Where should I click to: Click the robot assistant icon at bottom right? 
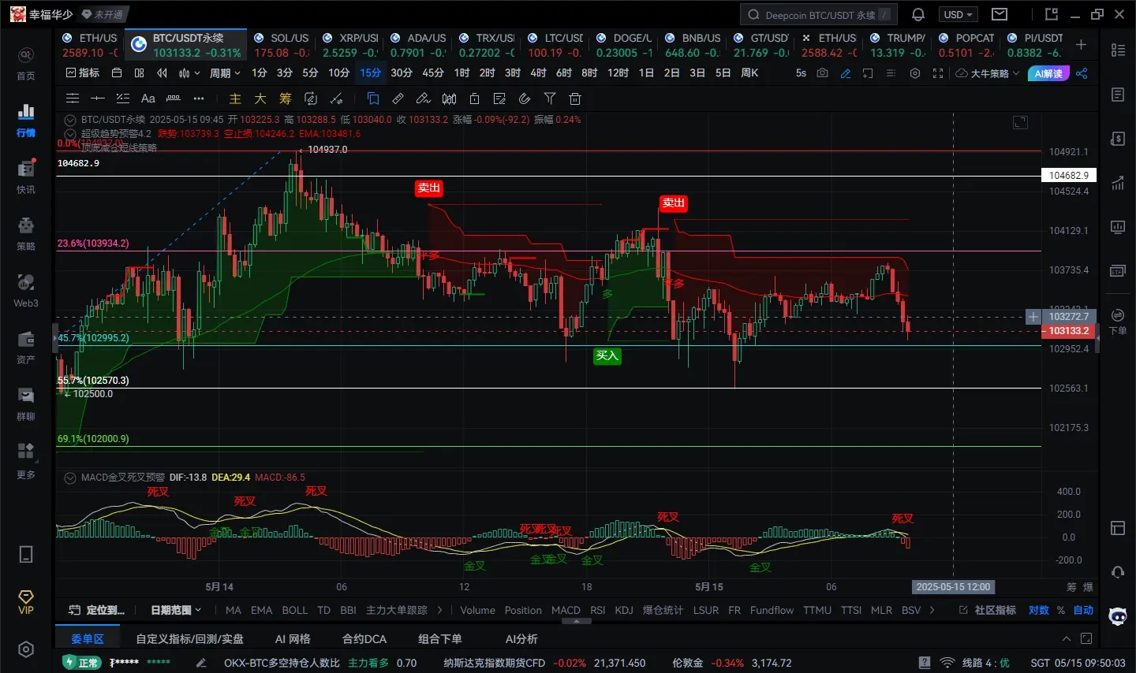click(1118, 616)
